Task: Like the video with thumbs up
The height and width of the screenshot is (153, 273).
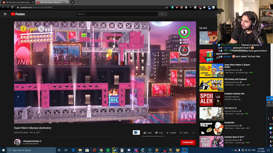Action: click(147, 133)
